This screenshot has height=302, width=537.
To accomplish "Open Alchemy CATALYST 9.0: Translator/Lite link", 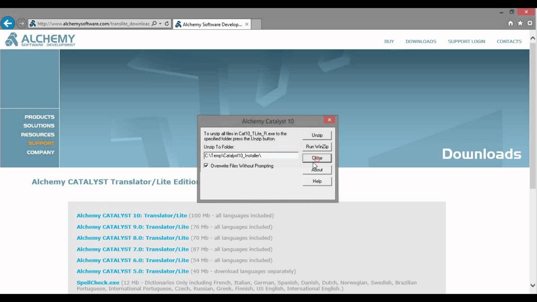I will click(133, 227).
